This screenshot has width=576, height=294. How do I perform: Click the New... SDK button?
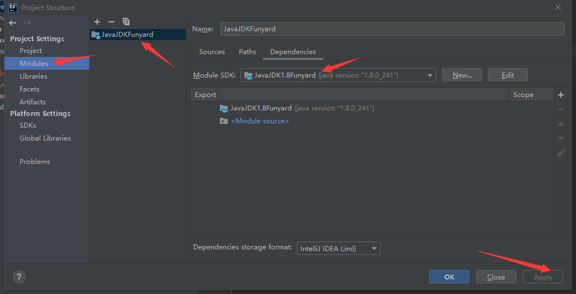click(x=462, y=75)
